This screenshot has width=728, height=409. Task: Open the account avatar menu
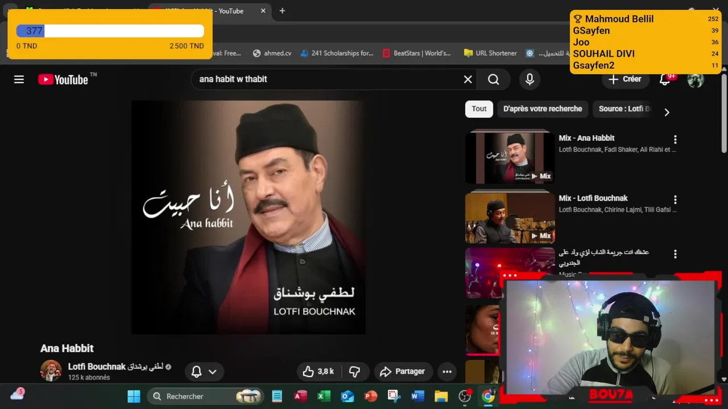pyautogui.click(x=695, y=80)
